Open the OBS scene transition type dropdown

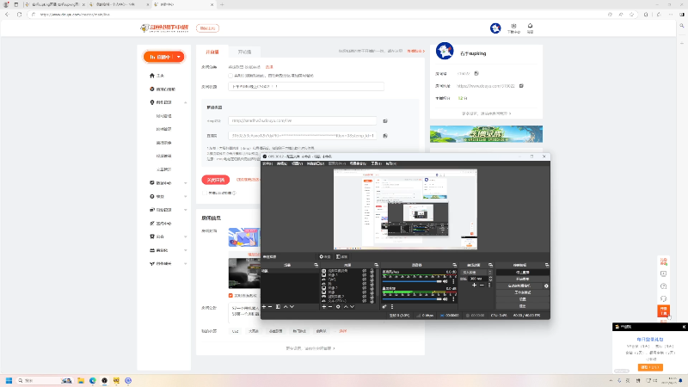(476, 273)
